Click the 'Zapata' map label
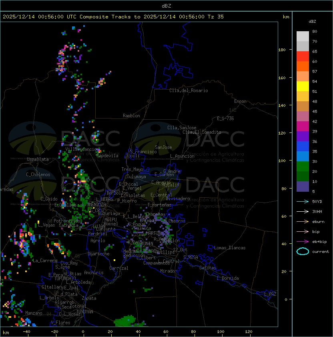The image size is (333, 337). (89, 298)
